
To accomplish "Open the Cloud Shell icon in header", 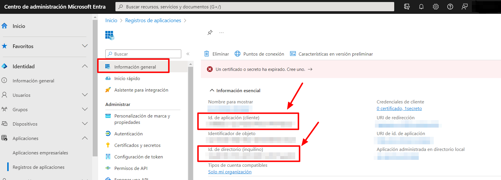I will click(x=407, y=7).
